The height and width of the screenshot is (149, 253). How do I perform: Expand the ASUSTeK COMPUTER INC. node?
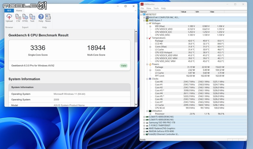point(144,17)
